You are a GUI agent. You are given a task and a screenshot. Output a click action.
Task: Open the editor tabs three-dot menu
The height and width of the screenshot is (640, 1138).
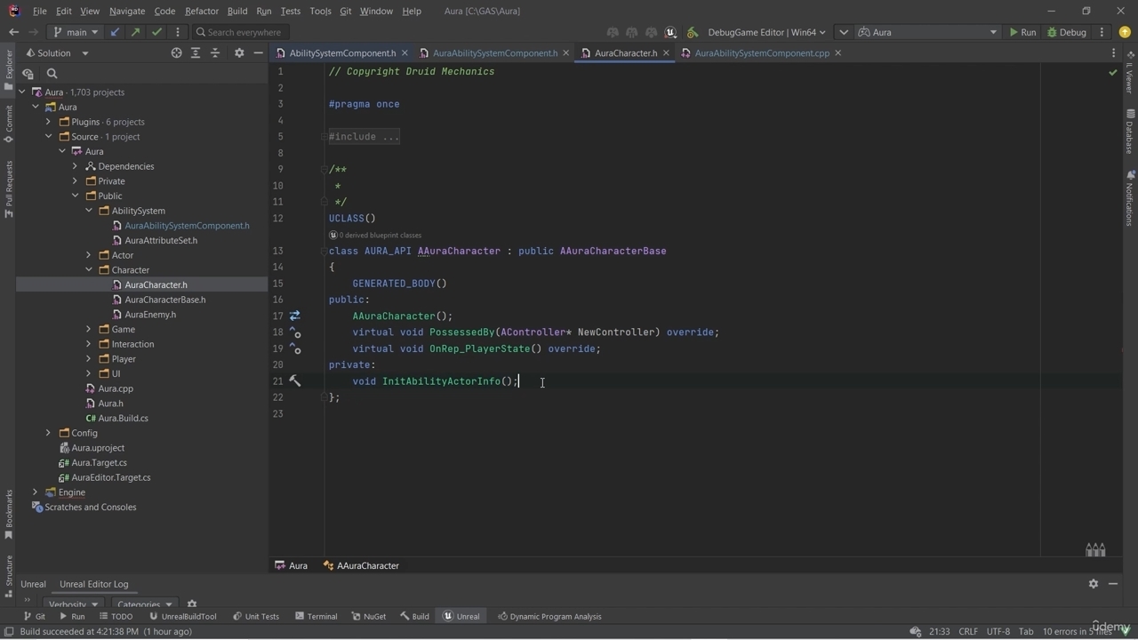tap(1113, 53)
